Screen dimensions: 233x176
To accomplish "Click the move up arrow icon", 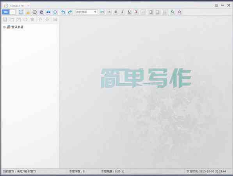I will [40, 19].
